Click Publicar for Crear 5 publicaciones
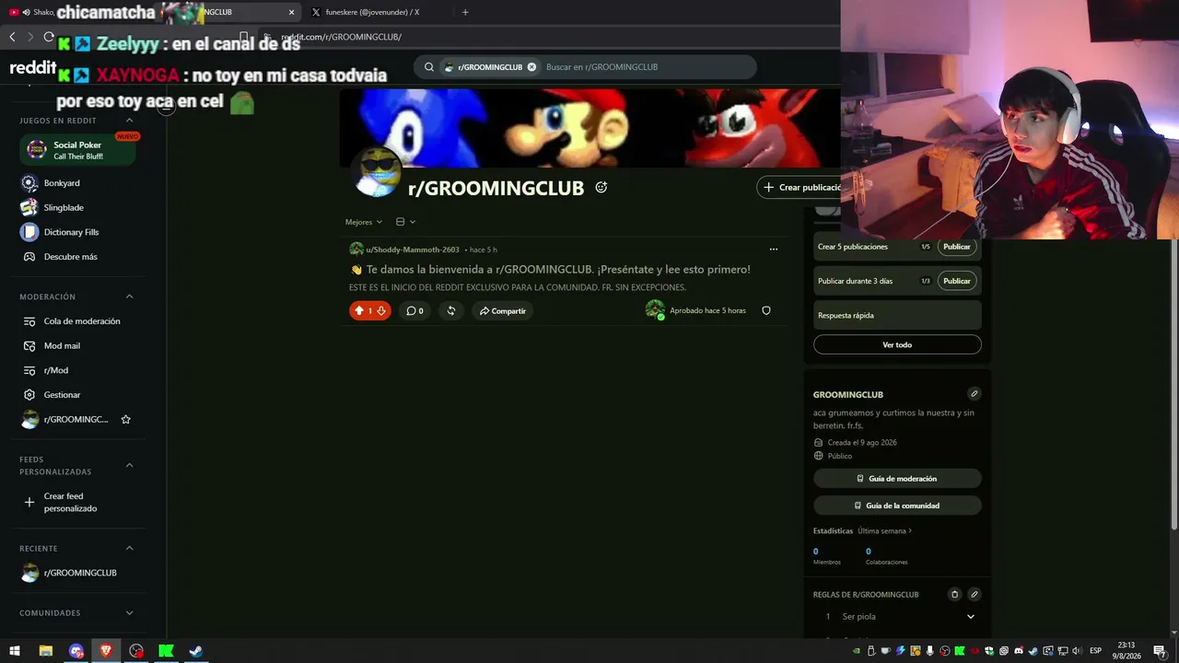 click(x=957, y=247)
